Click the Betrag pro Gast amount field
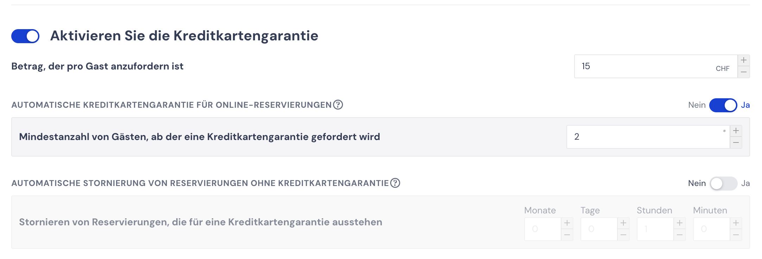762x259 pixels. click(656, 66)
